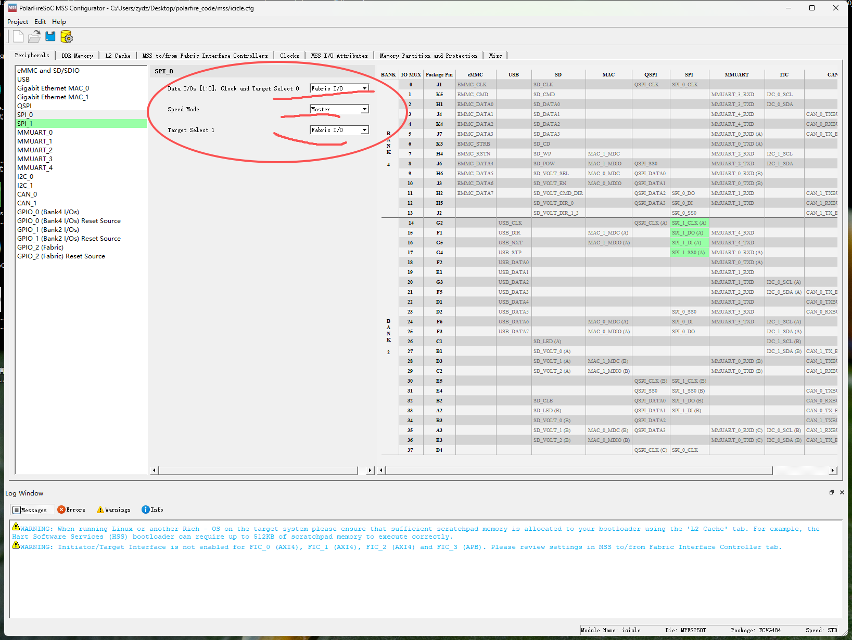The width and height of the screenshot is (852, 640).
Task: Switch to the Clocks tab
Action: coord(289,56)
